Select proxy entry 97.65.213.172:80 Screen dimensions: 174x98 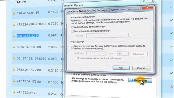coord(29,70)
